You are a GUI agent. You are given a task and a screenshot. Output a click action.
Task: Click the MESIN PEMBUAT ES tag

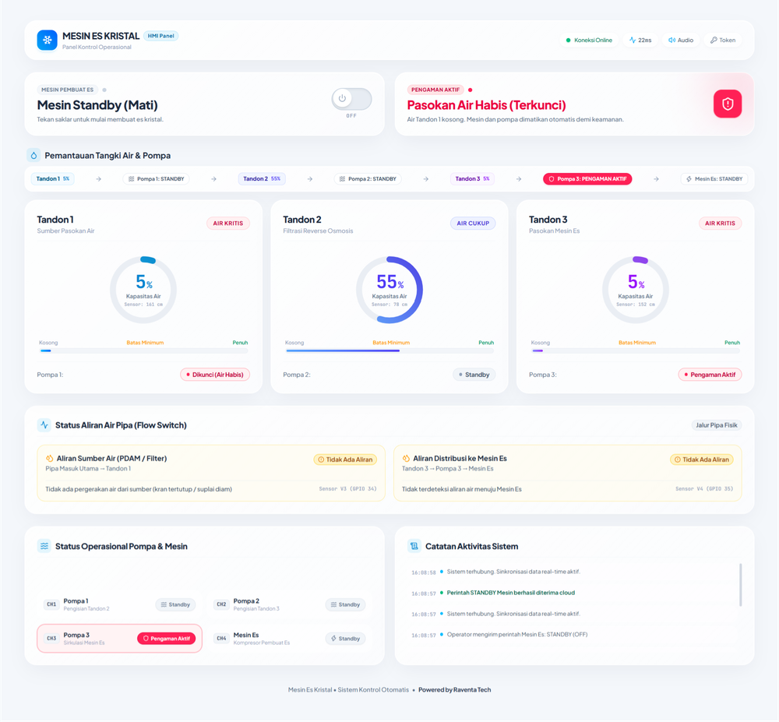point(67,90)
